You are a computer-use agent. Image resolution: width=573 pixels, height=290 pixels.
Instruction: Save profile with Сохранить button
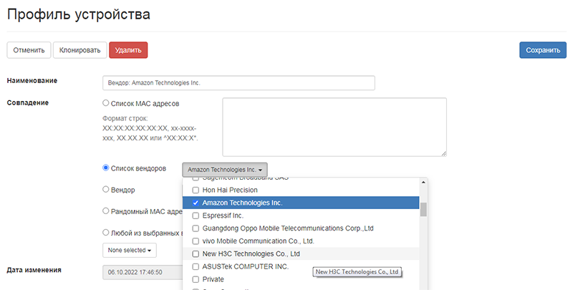[542, 50]
